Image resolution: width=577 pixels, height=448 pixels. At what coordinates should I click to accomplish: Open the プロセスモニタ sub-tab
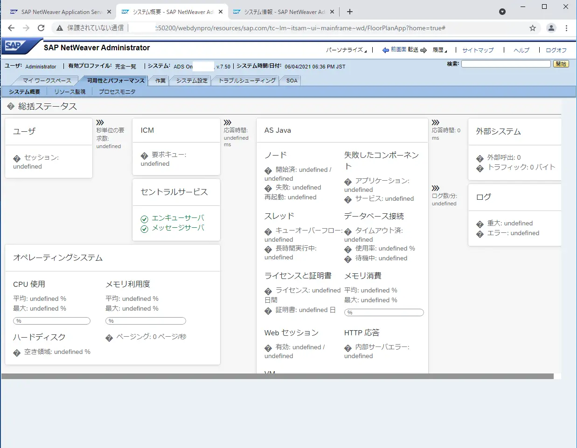click(x=117, y=92)
